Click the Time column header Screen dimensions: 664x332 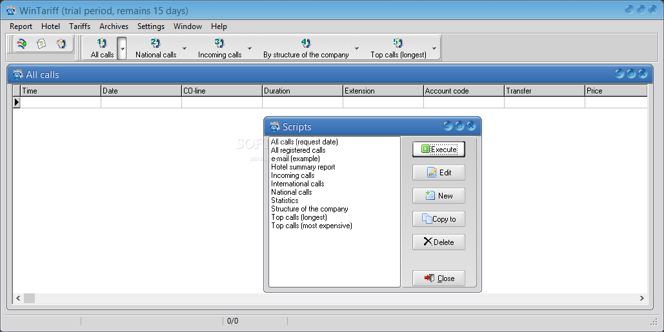tap(61, 91)
